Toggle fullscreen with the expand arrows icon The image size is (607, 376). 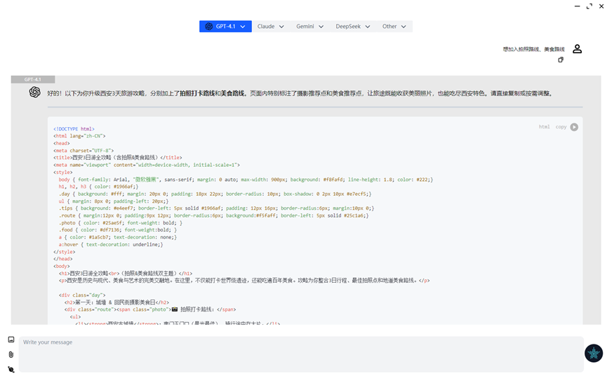pos(589,6)
